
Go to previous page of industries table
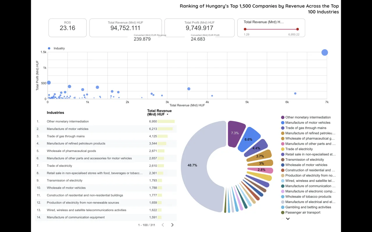[163, 225]
